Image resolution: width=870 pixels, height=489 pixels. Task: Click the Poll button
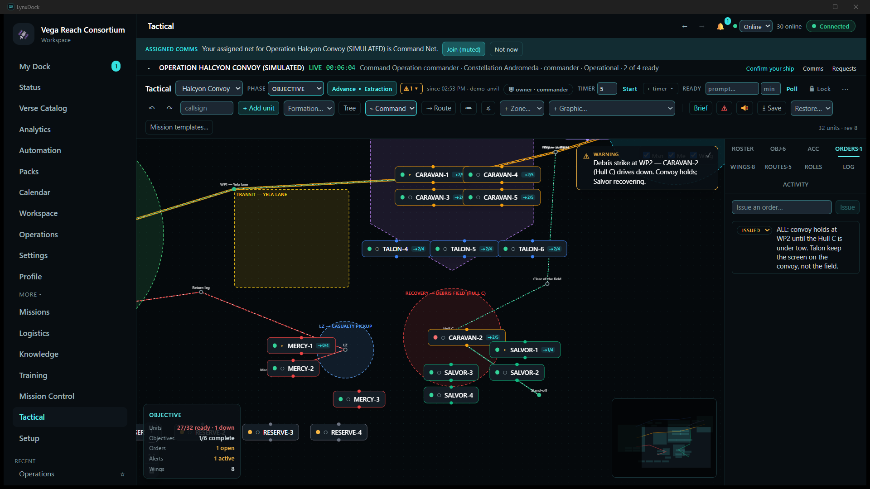click(792, 89)
